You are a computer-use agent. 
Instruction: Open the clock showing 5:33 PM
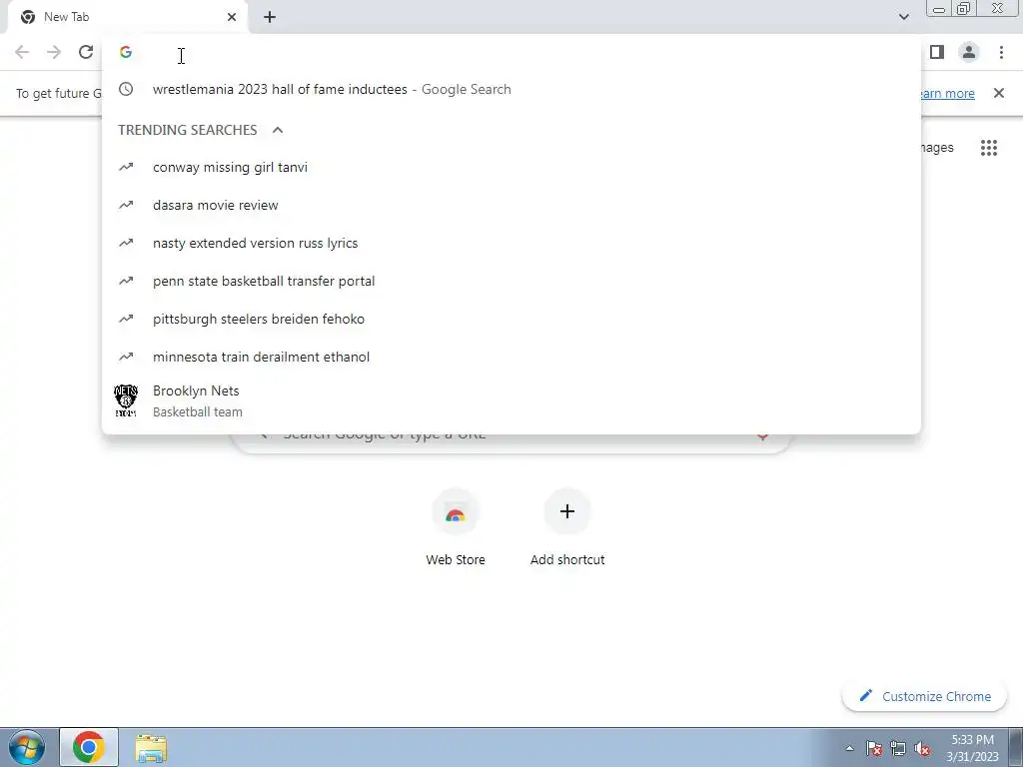click(x=972, y=748)
